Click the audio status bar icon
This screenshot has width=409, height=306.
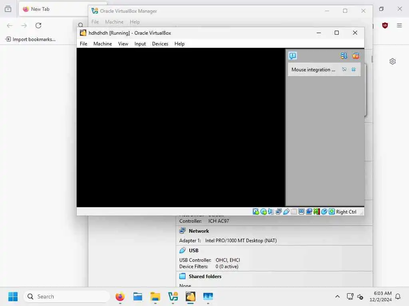[271, 212]
